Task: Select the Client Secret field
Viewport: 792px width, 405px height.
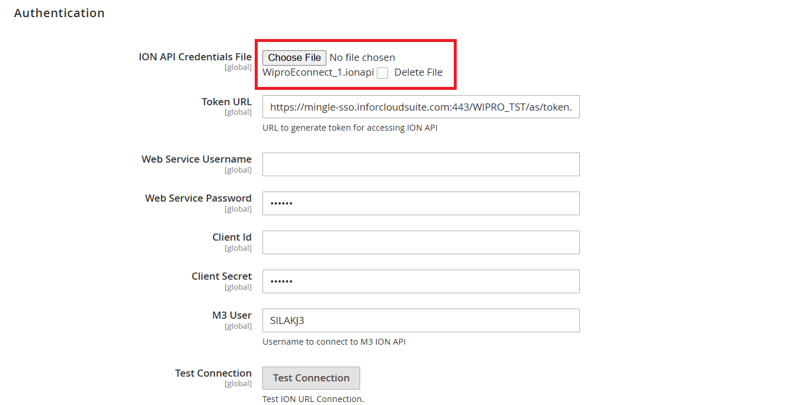Action: [421, 281]
